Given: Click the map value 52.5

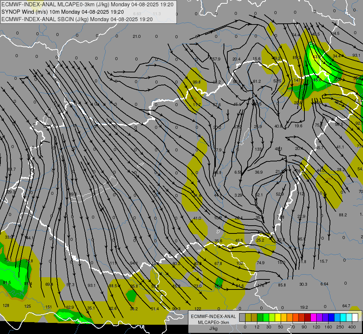Looking at the screenshot, I should click(277, 81).
